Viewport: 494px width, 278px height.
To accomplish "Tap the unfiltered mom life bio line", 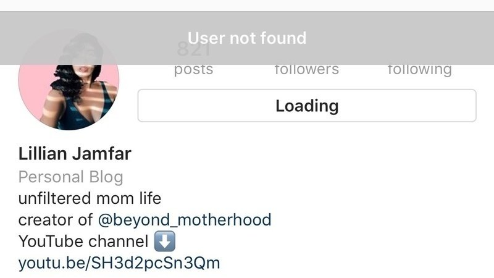I will [90, 198].
